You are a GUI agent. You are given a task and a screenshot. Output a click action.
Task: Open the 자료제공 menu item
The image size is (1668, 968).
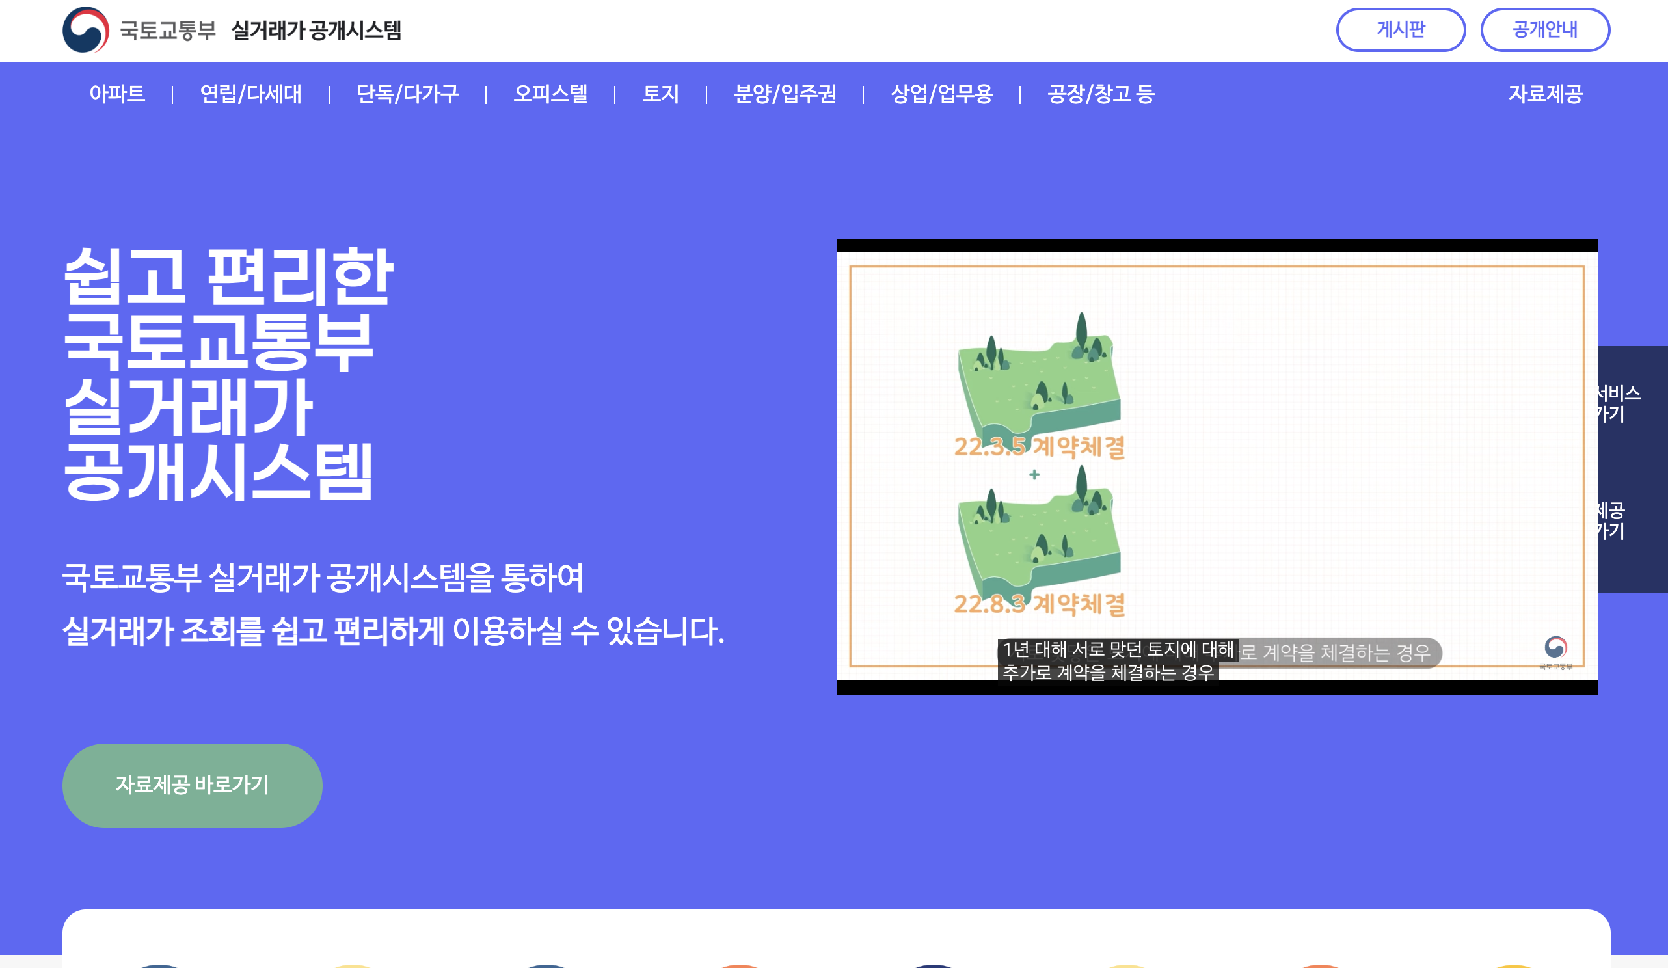[x=1546, y=94]
